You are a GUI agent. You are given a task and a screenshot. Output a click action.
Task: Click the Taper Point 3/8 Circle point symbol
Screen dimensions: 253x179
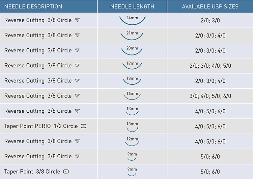pyautogui.click(x=66, y=172)
